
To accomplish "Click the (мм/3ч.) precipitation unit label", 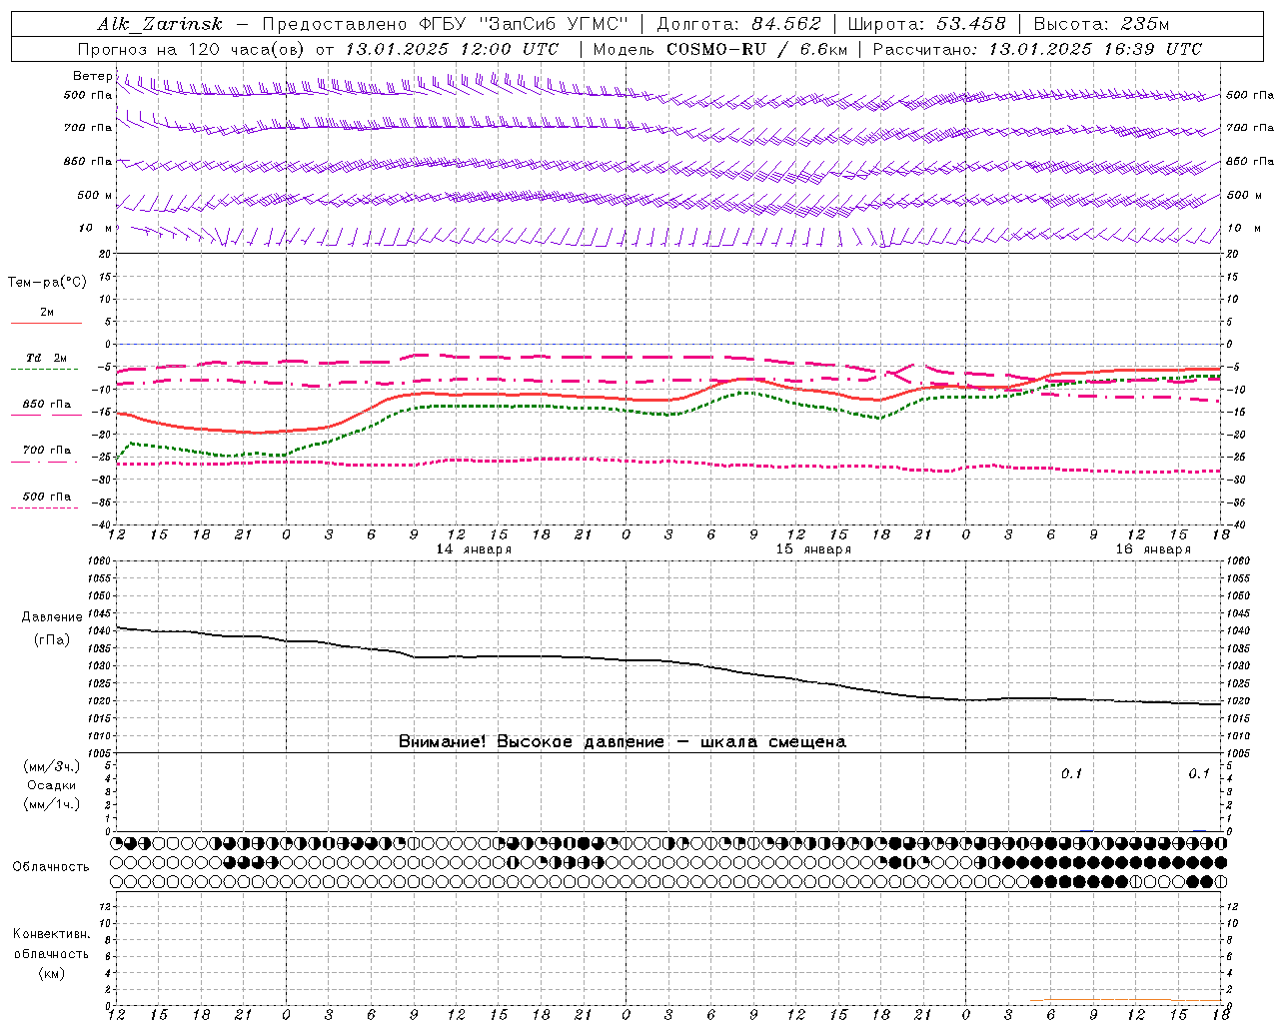I will (52, 766).
